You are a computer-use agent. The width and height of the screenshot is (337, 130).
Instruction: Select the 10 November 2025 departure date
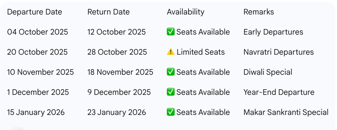[x=40, y=72]
